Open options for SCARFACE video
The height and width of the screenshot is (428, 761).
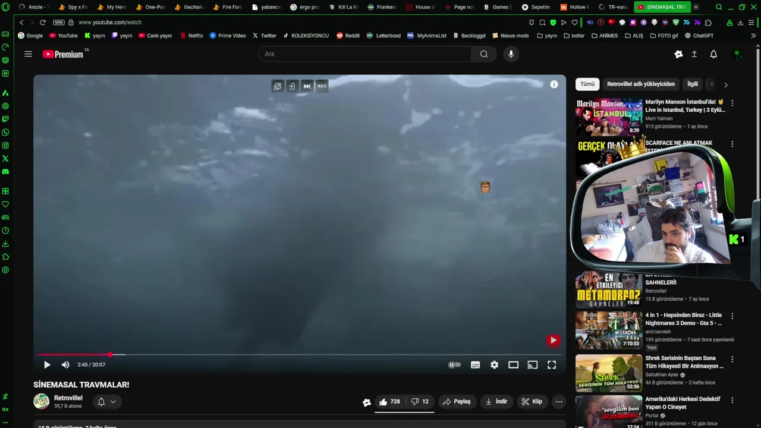tap(732, 144)
